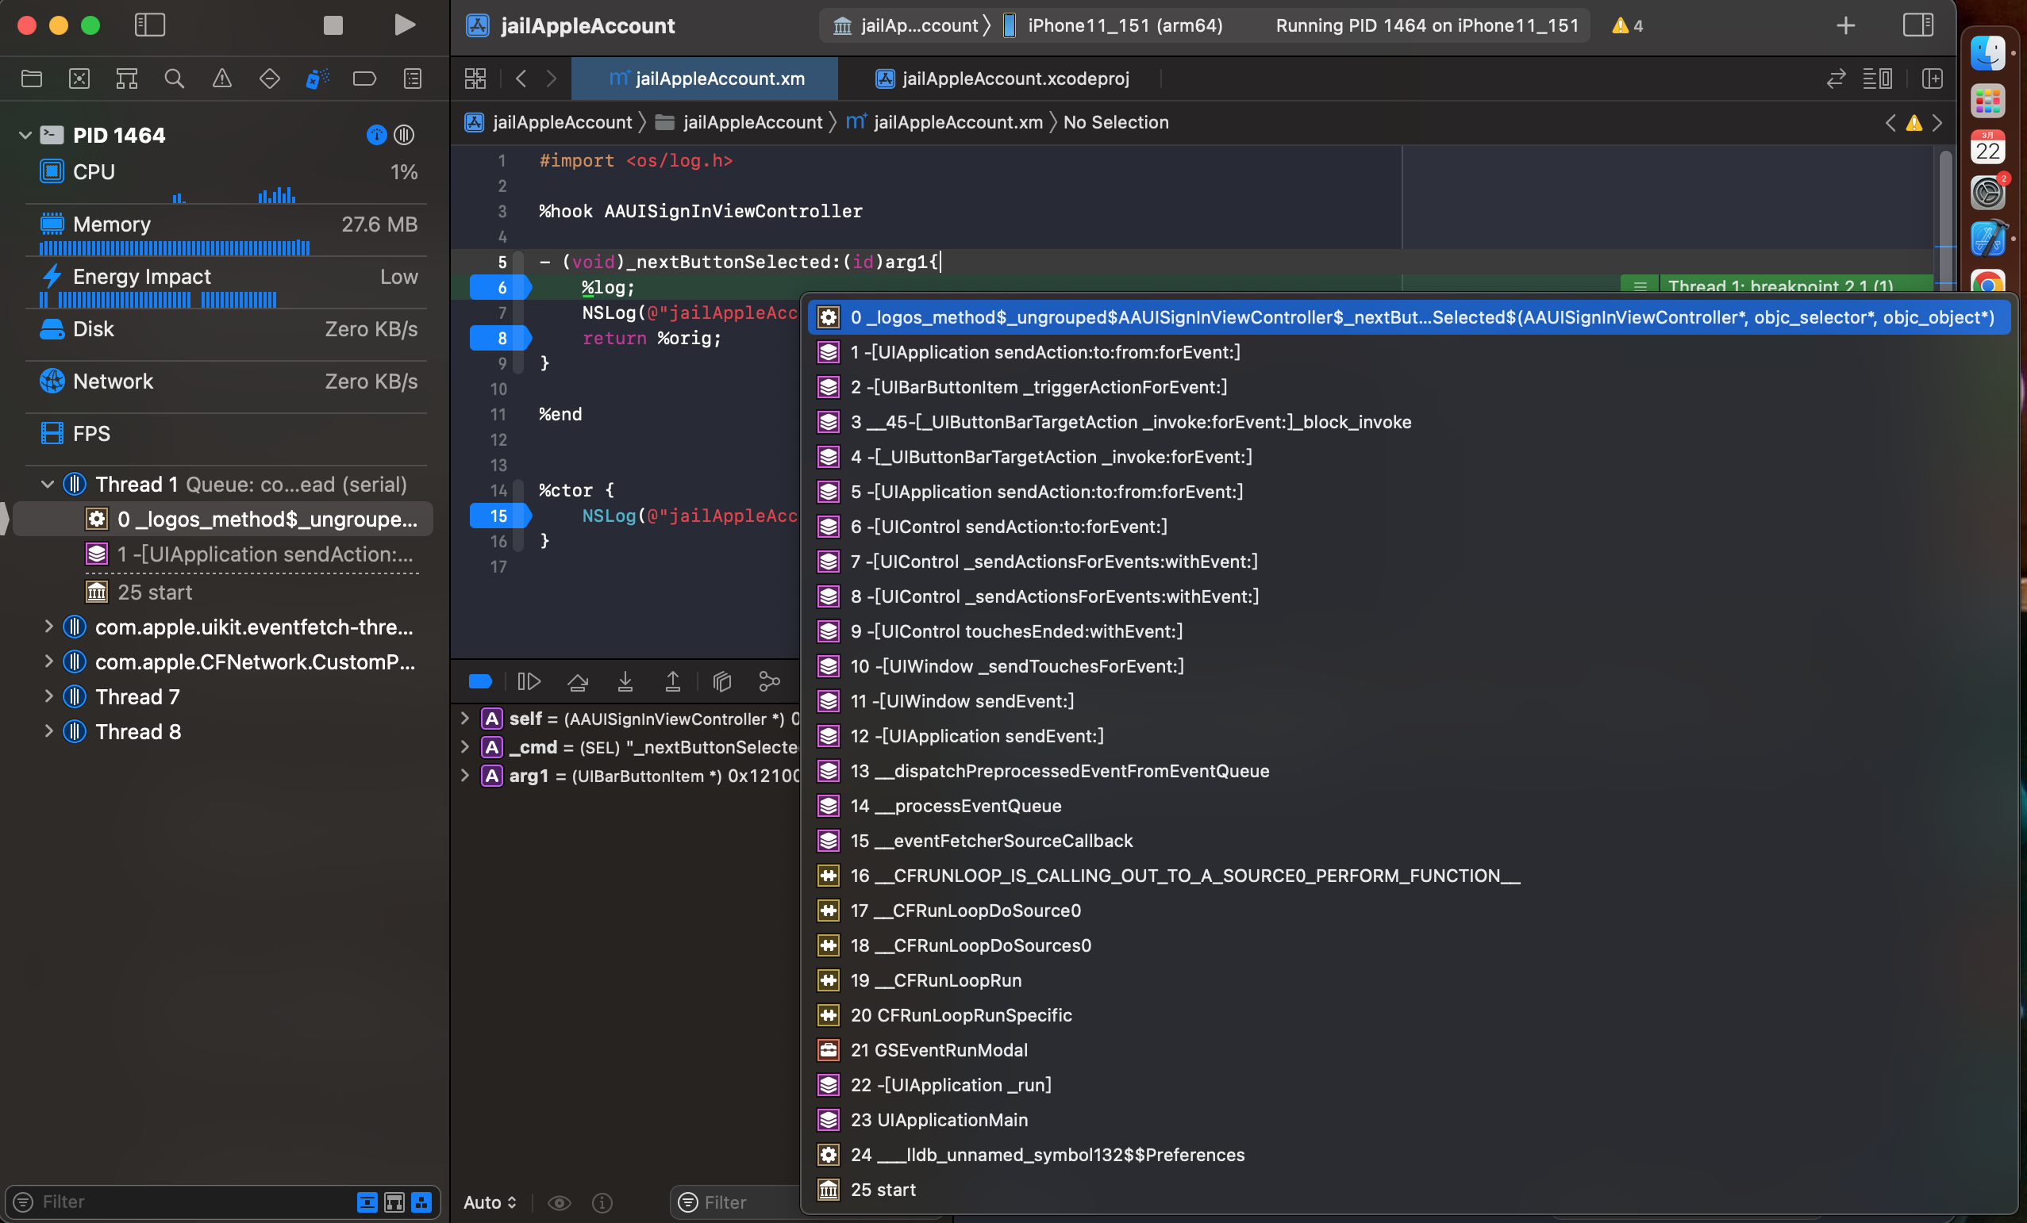The height and width of the screenshot is (1223, 2027).
Task: Focus the variables view Filter field
Action: tap(737, 1202)
